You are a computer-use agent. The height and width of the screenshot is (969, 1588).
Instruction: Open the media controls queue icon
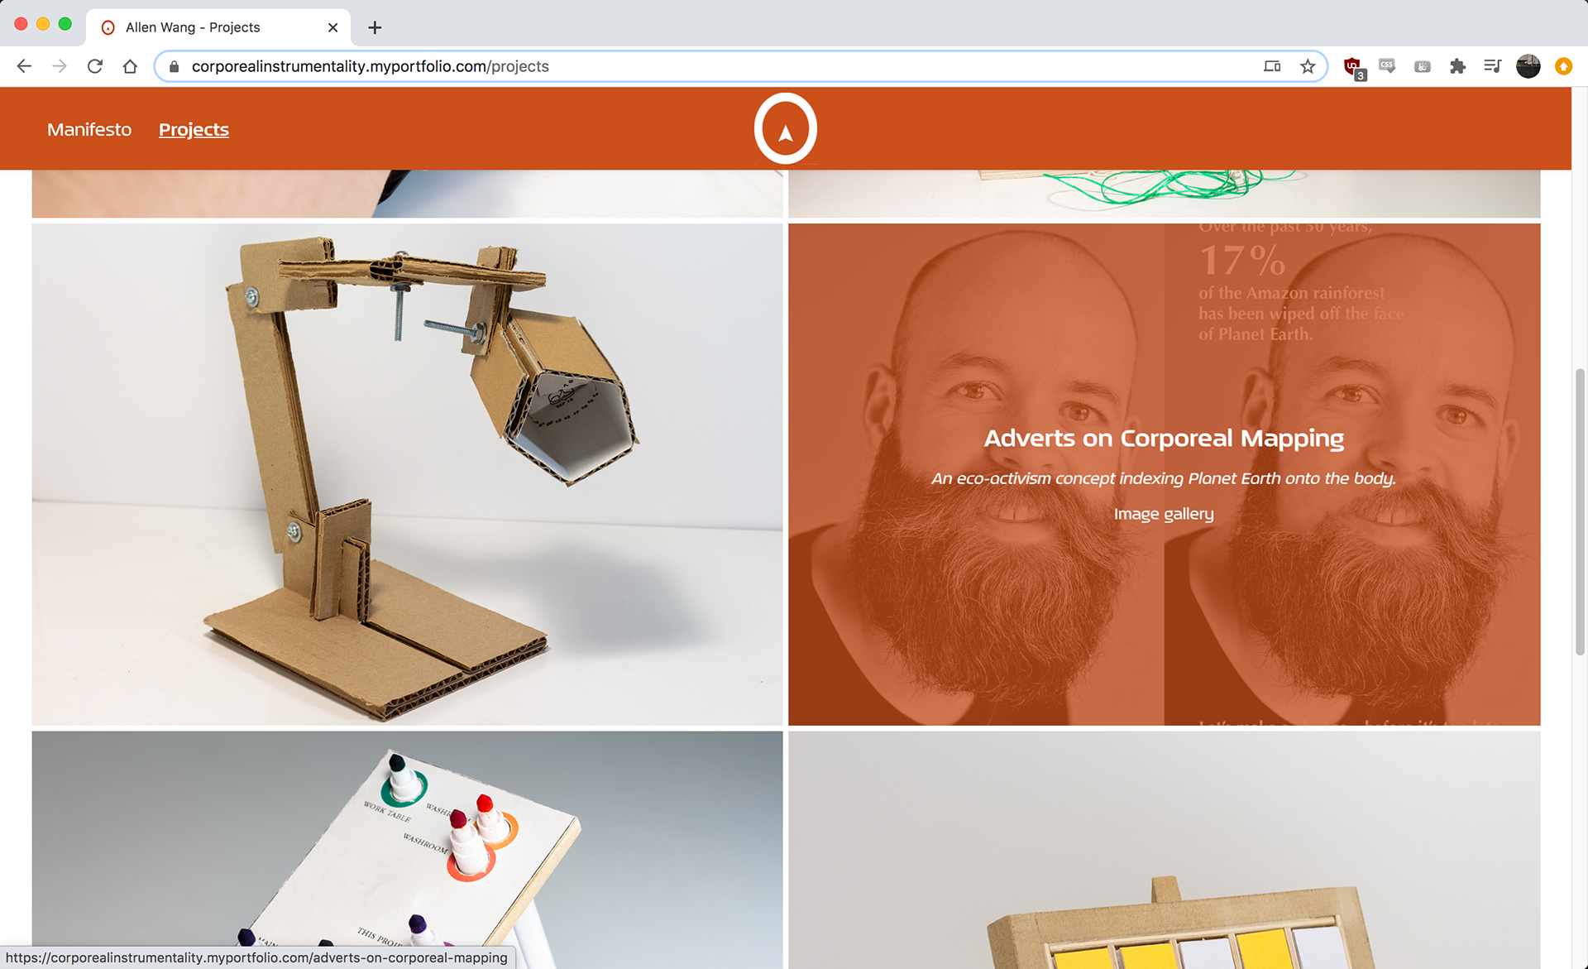pos(1492,66)
